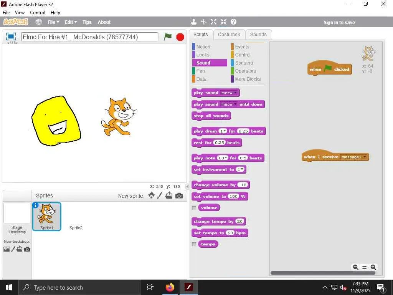Paint a new sprite icon
This screenshot has height=295, width=393.
160,196
